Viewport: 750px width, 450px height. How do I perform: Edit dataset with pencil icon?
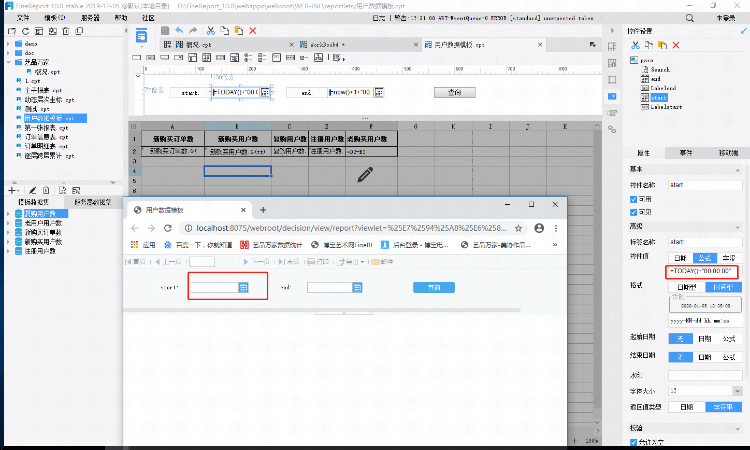click(33, 190)
